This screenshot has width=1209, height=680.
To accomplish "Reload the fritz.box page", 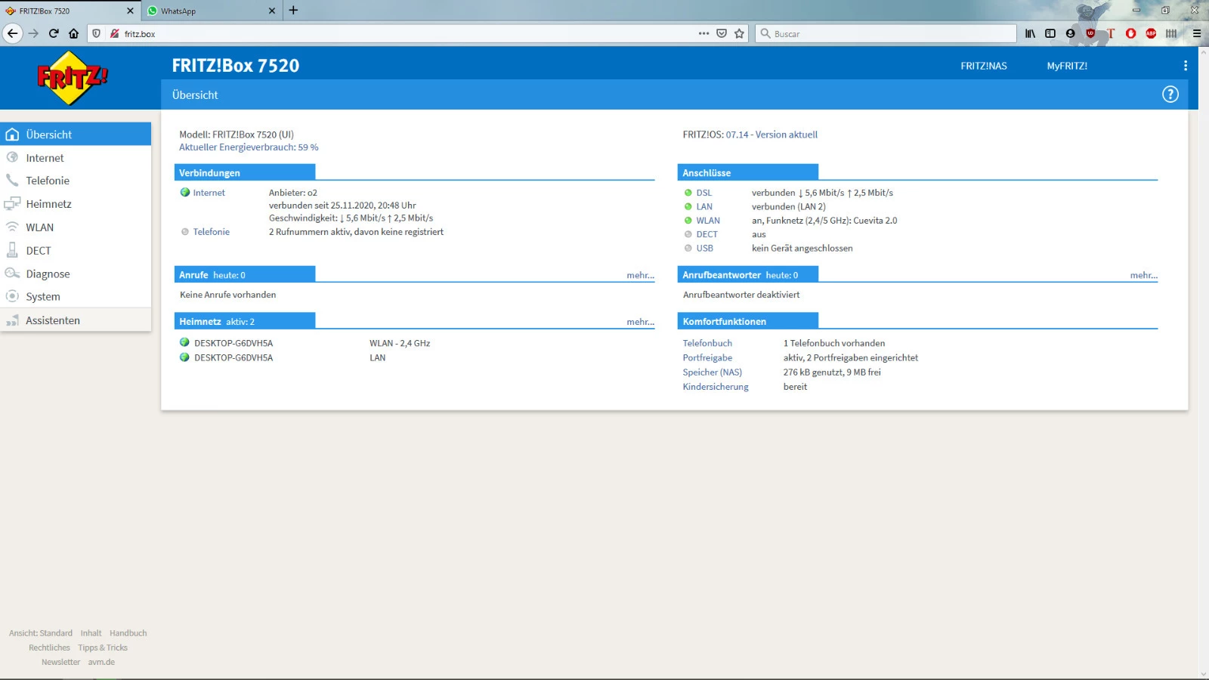I will [54, 33].
